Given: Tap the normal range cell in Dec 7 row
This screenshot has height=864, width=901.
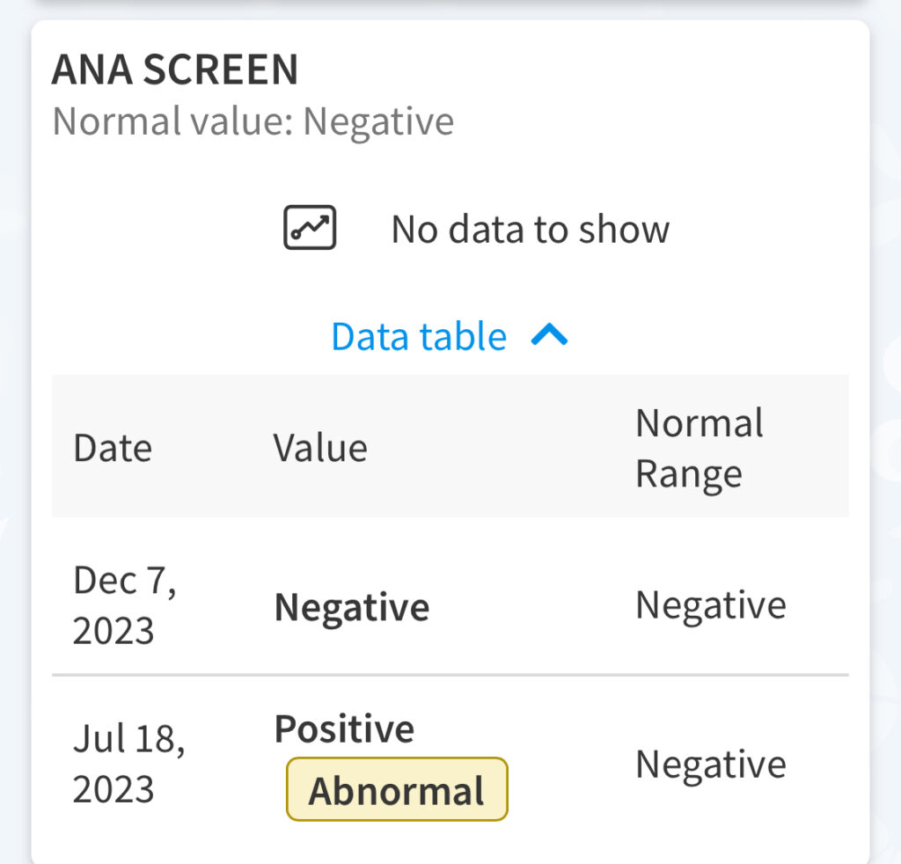Looking at the screenshot, I should click(711, 605).
